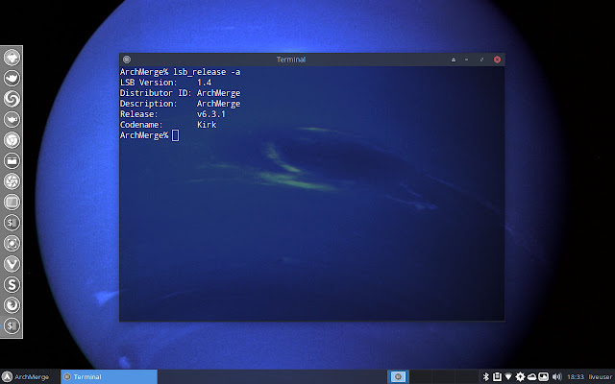Open Vivaldi browser from the dock

pos(12,264)
